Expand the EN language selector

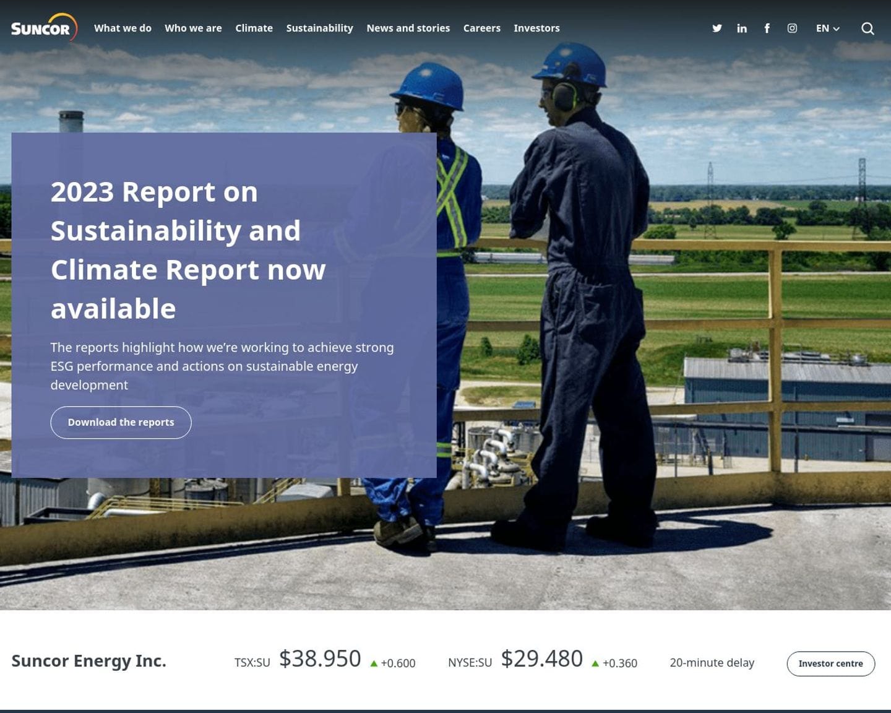coord(827,28)
